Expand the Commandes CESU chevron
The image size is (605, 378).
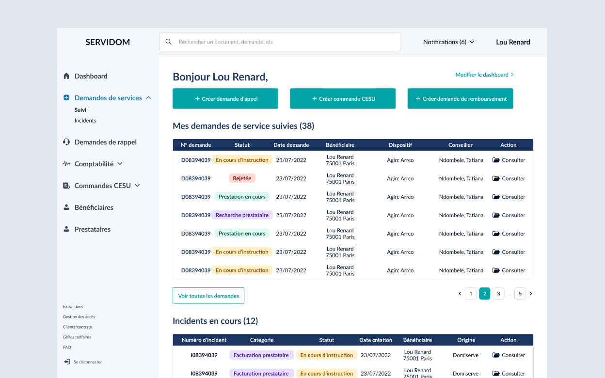pos(137,186)
